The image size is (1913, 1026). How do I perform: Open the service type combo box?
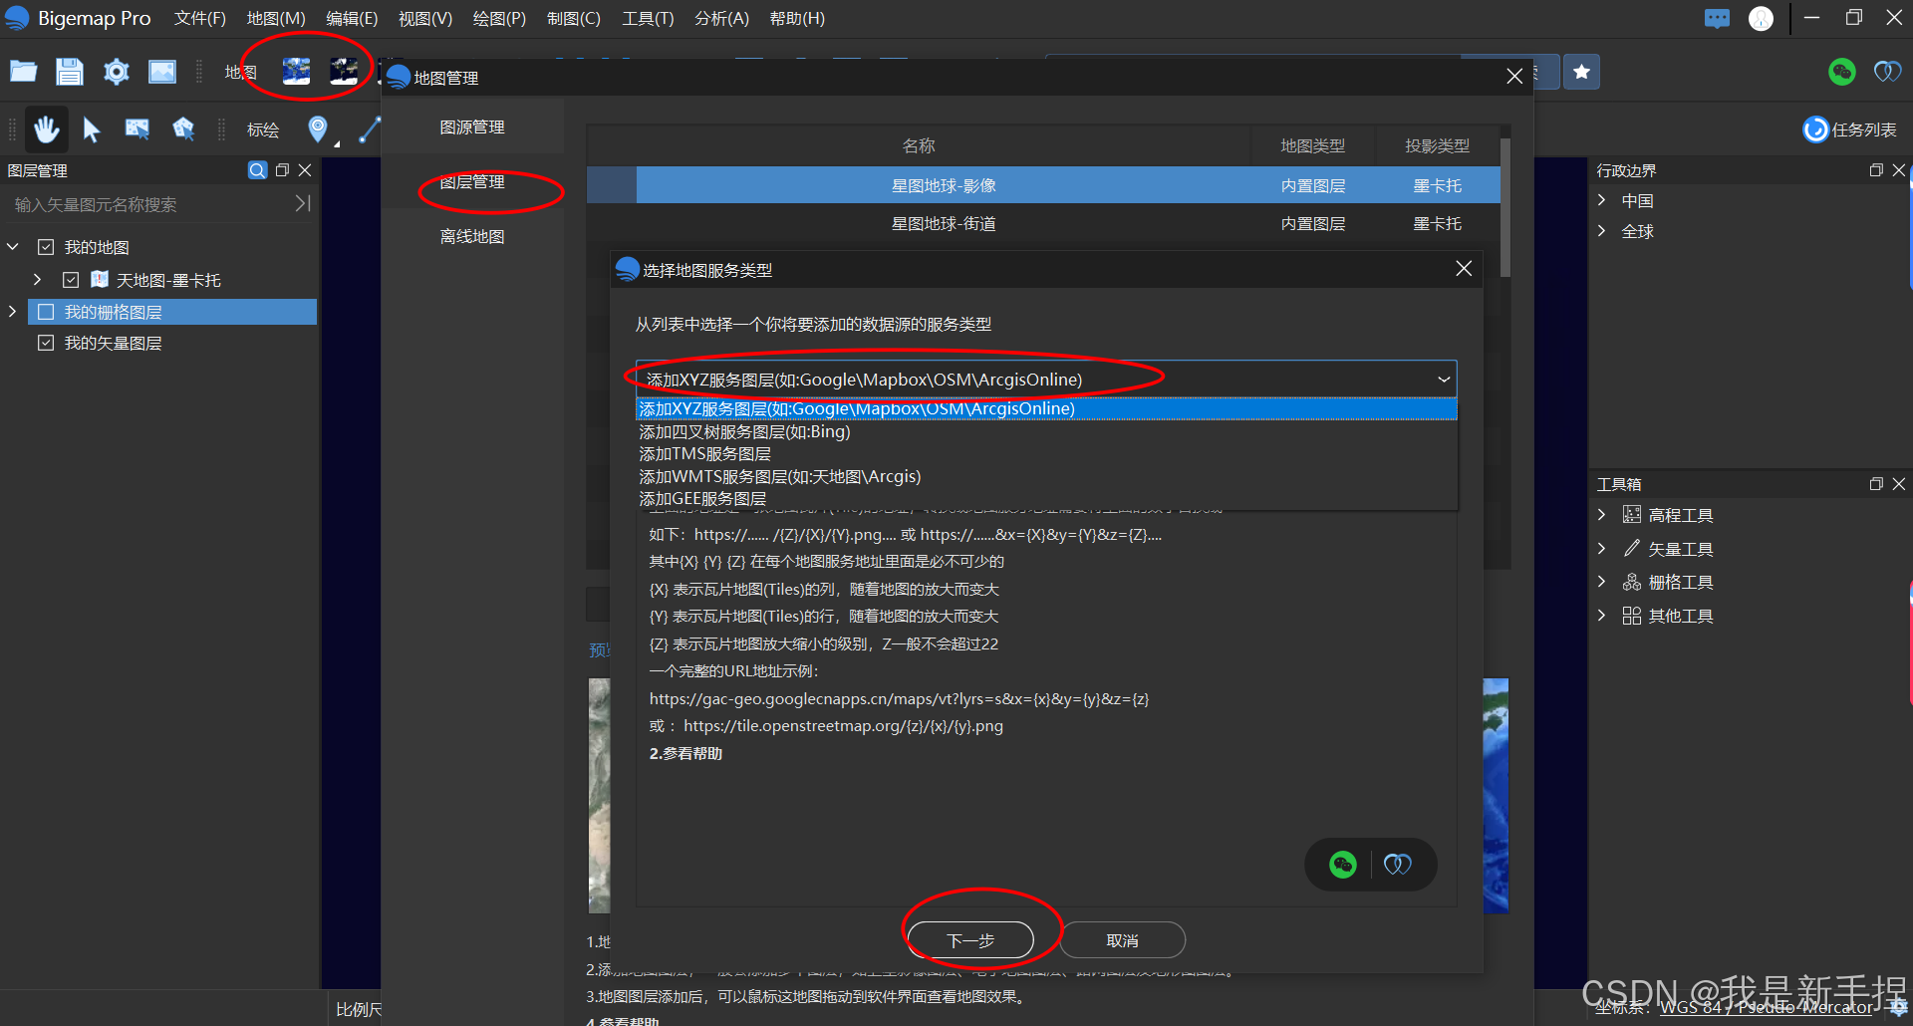pyautogui.click(x=1046, y=380)
